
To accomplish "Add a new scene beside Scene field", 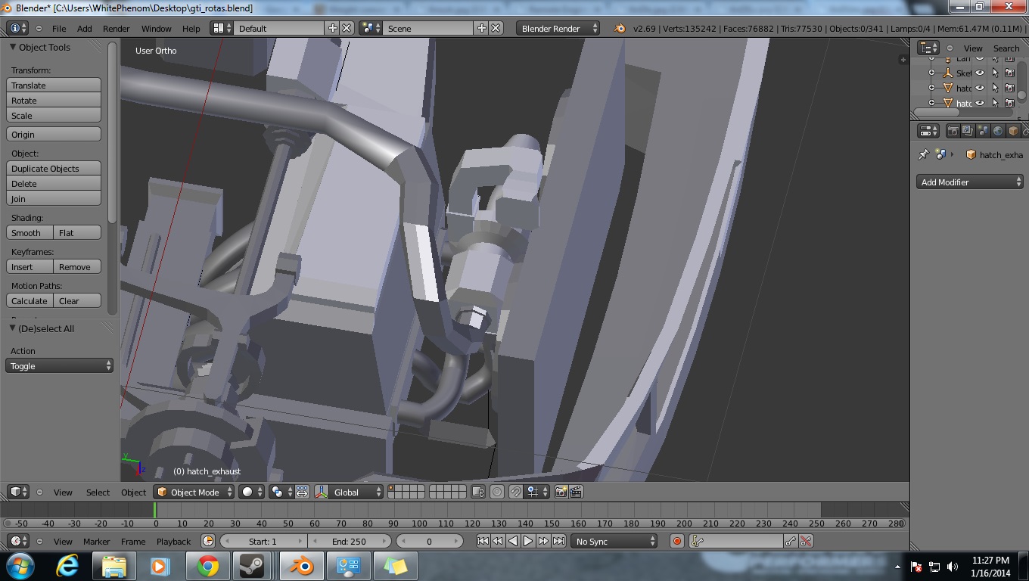I will (x=481, y=28).
